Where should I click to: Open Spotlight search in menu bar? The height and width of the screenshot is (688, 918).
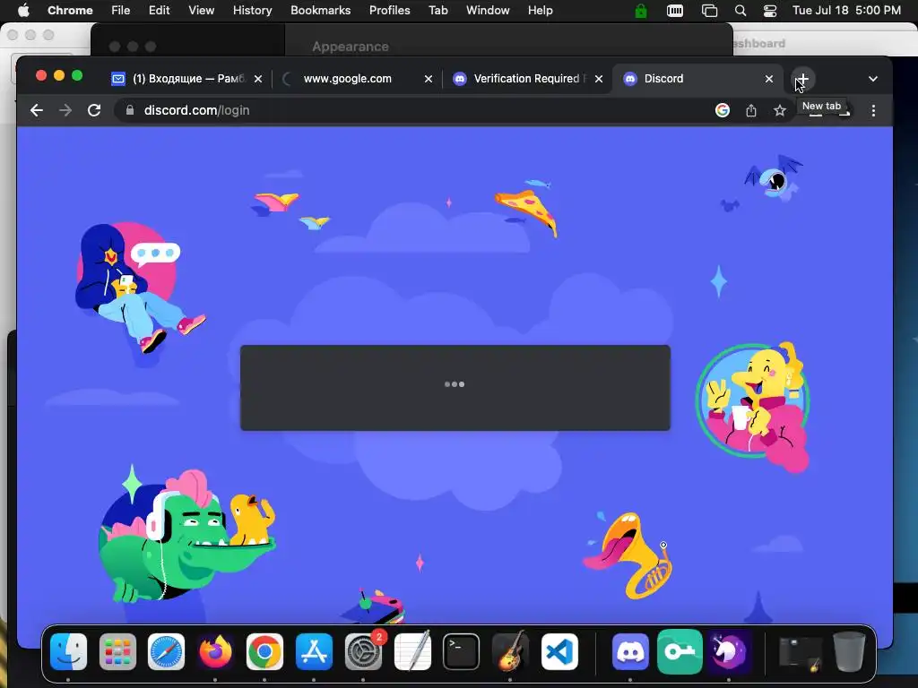coord(740,11)
